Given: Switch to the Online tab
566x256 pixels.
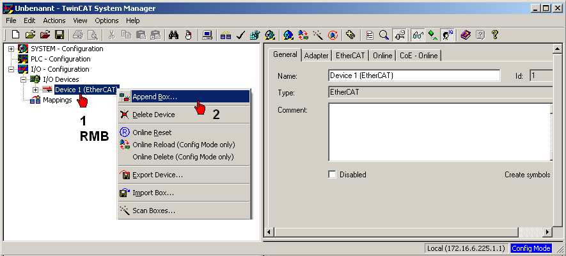Looking at the screenshot, I should pyautogui.click(x=382, y=56).
